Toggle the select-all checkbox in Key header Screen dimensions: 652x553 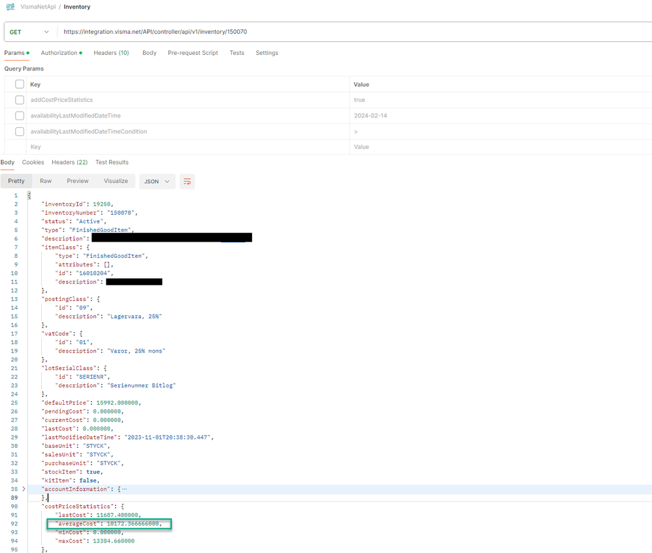click(20, 84)
